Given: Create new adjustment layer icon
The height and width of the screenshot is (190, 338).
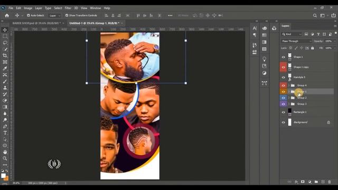Looking at the screenshot, I should 309,182.
